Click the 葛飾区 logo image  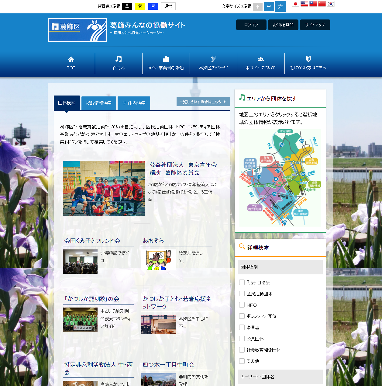click(x=77, y=30)
